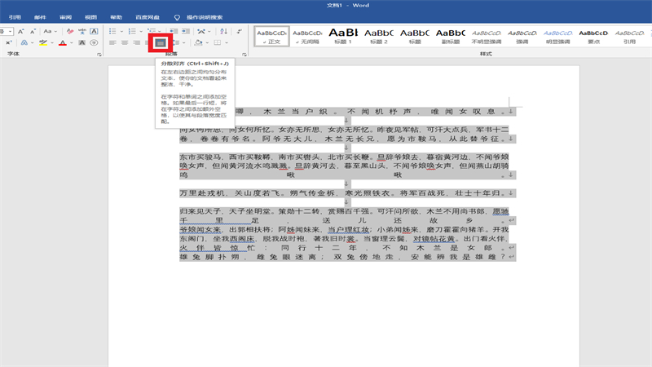Toggle Align Left
This screenshot has height=367, width=652.
112,42
